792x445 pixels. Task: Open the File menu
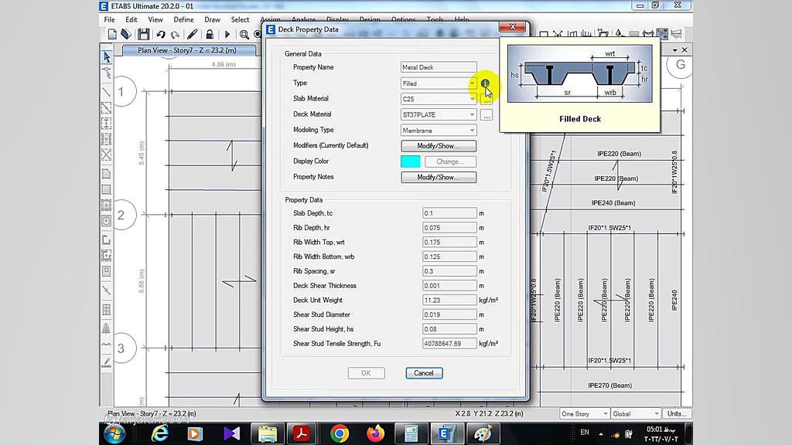coord(110,19)
